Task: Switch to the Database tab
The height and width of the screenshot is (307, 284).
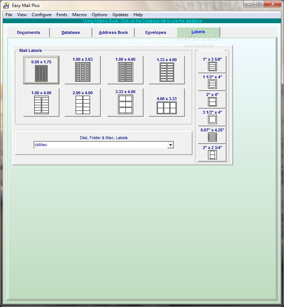Action: (71, 32)
